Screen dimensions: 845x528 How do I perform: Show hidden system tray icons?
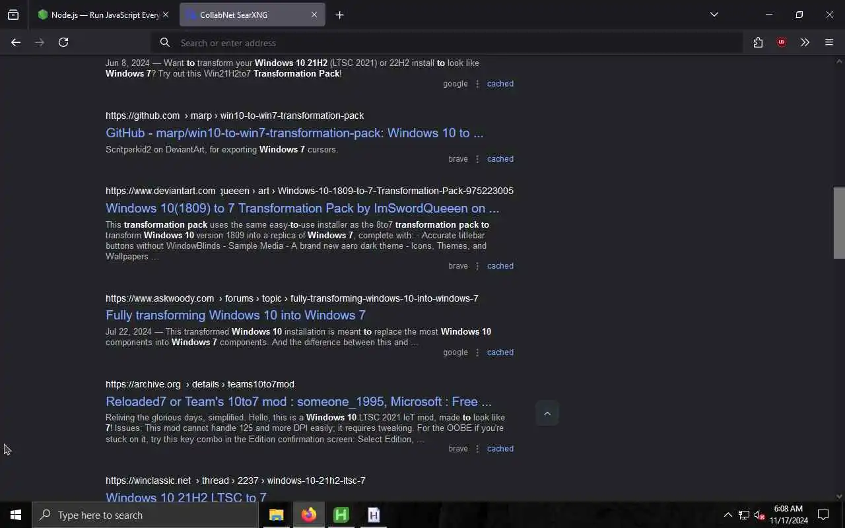(727, 515)
